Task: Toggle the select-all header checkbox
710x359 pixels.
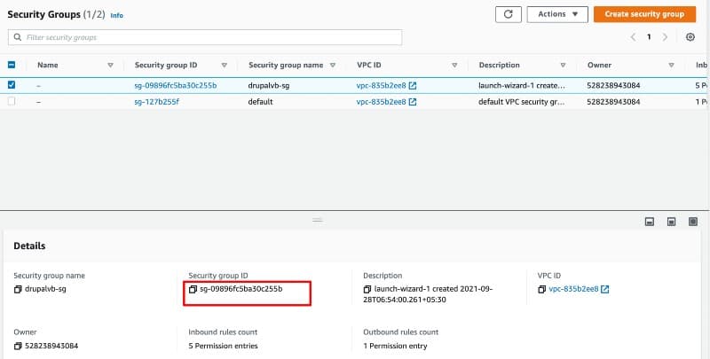Action: coord(12,65)
